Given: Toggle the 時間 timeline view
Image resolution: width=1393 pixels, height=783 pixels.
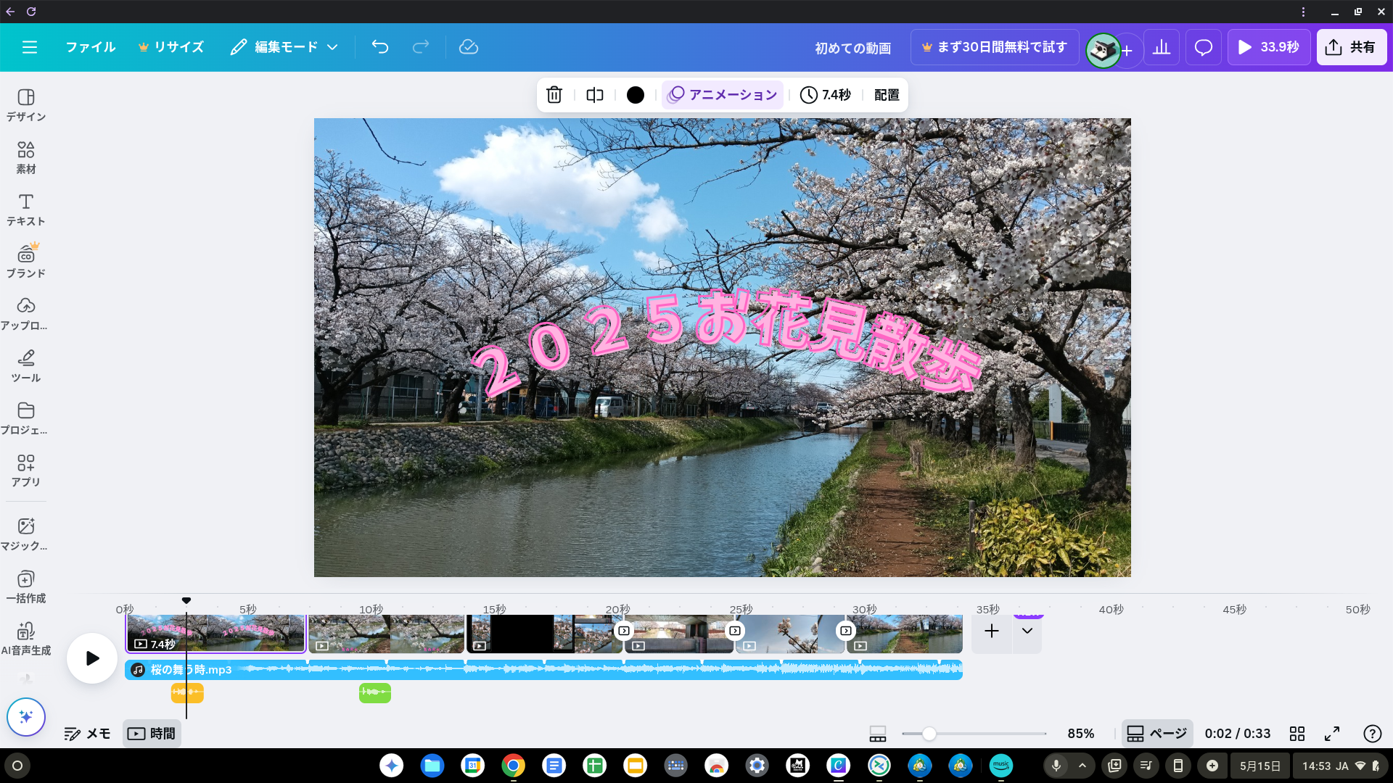Looking at the screenshot, I should 152,734.
